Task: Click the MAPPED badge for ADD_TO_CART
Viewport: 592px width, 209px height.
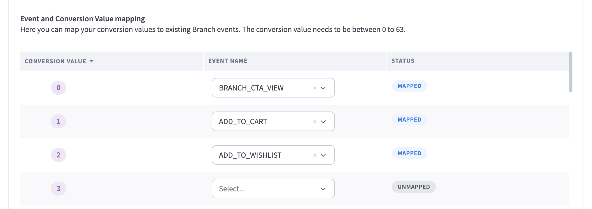Action: click(x=409, y=120)
